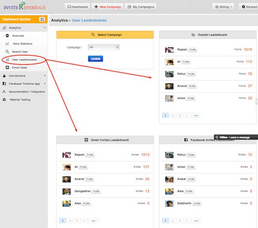The height and width of the screenshot is (228, 258).
Task: Click the Offline - Leave a message bar
Action: coord(236,137)
